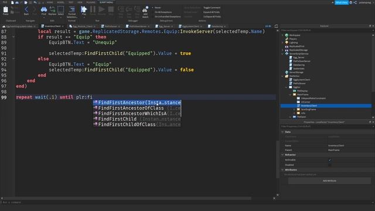Click Collapse All Folds action
The height and width of the screenshot is (211, 375).
[212, 17]
